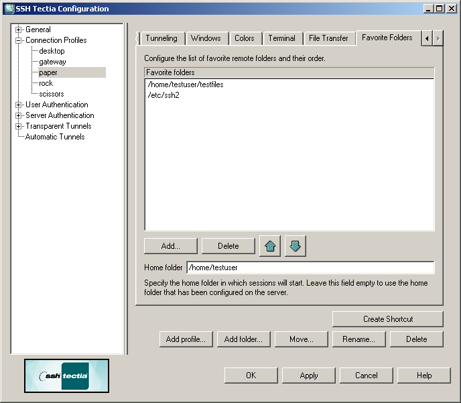
Task: Move selected favorite folder down with arrow
Action: point(295,246)
